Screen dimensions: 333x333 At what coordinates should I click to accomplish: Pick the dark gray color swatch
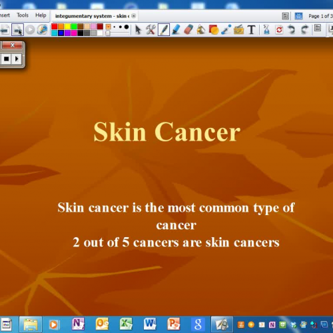pyautogui.click(x=87, y=33)
